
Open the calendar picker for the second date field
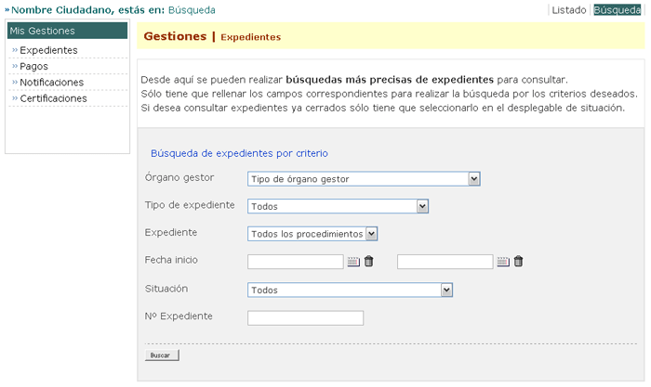point(502,262)
